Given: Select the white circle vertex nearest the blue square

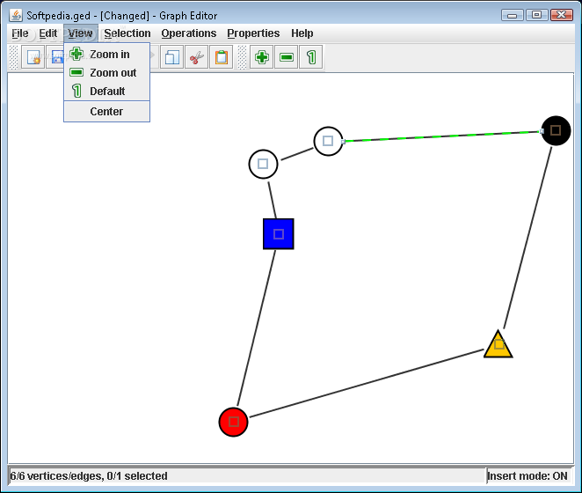Looking at the screenshot, I should pos(263,164).
